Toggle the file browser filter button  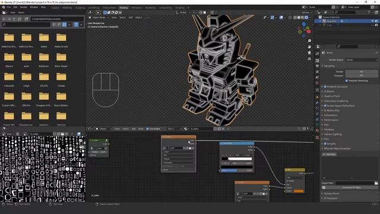pos(76,24)
